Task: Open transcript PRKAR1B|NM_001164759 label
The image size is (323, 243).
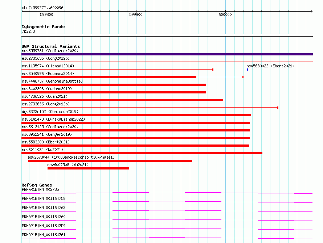Action: coord(44,226)
